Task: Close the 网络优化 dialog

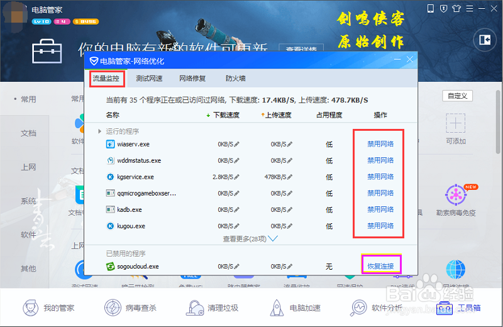Action: coord(410,59)
